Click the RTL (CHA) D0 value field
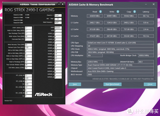The width and height of the screenshot is (160, 116). (29, 75)
